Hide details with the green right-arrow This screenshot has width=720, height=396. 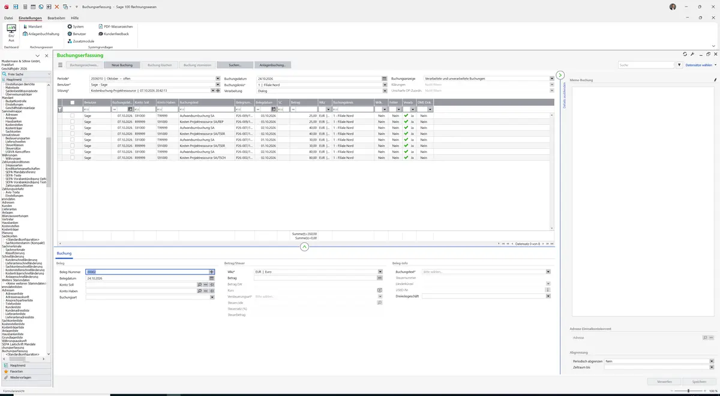tap(560, 75)
